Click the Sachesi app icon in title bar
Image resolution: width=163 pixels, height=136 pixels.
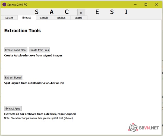click(4, 4)
